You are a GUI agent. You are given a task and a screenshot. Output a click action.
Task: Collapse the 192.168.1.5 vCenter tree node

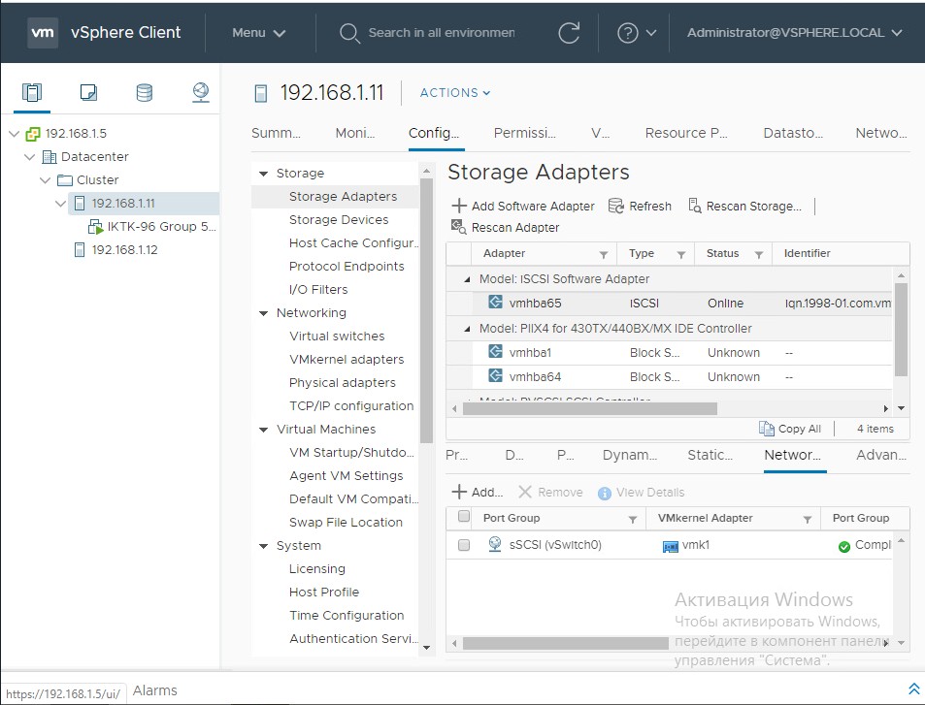pos(15,134)
